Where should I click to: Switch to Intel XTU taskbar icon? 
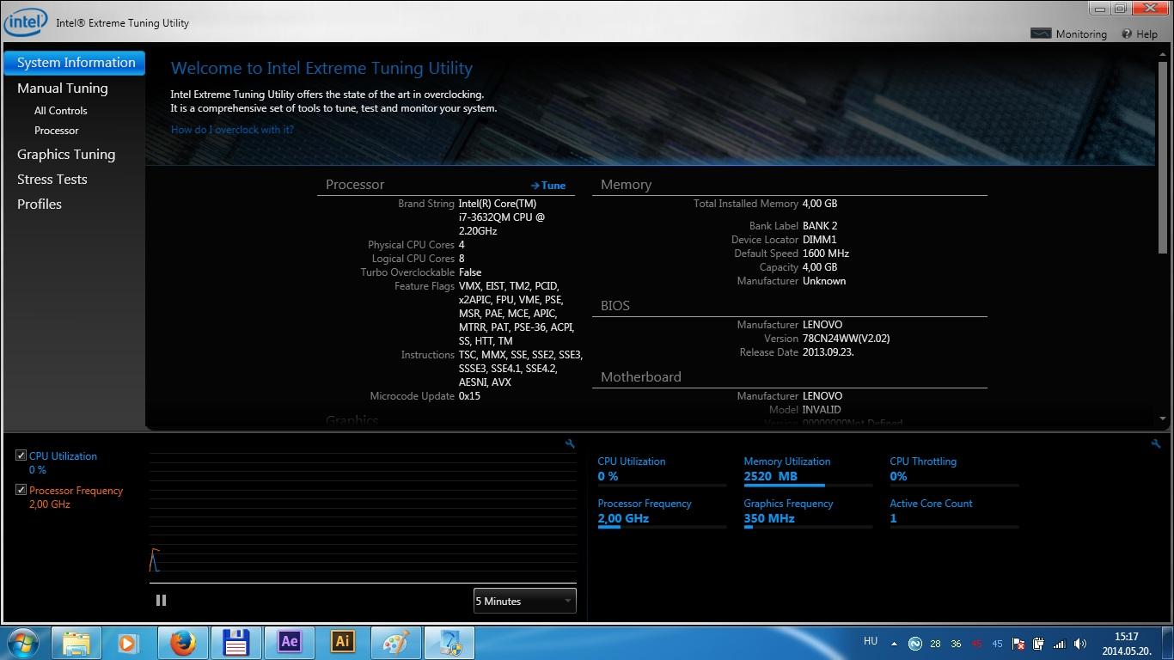coord(449,643)
